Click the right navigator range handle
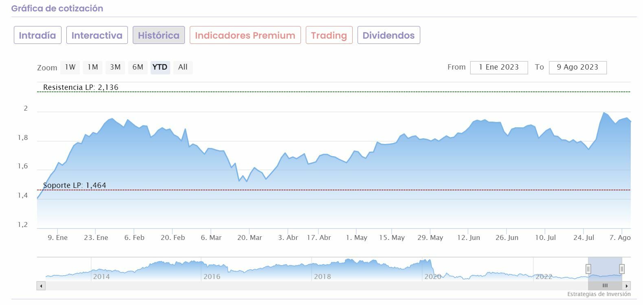Image resolution: width=643 pixels, height=305 pixels. pyautogui.click(x=622, y=269)
